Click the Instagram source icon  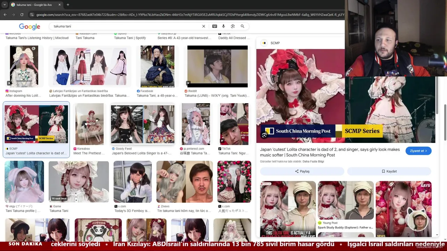point(7,91)
